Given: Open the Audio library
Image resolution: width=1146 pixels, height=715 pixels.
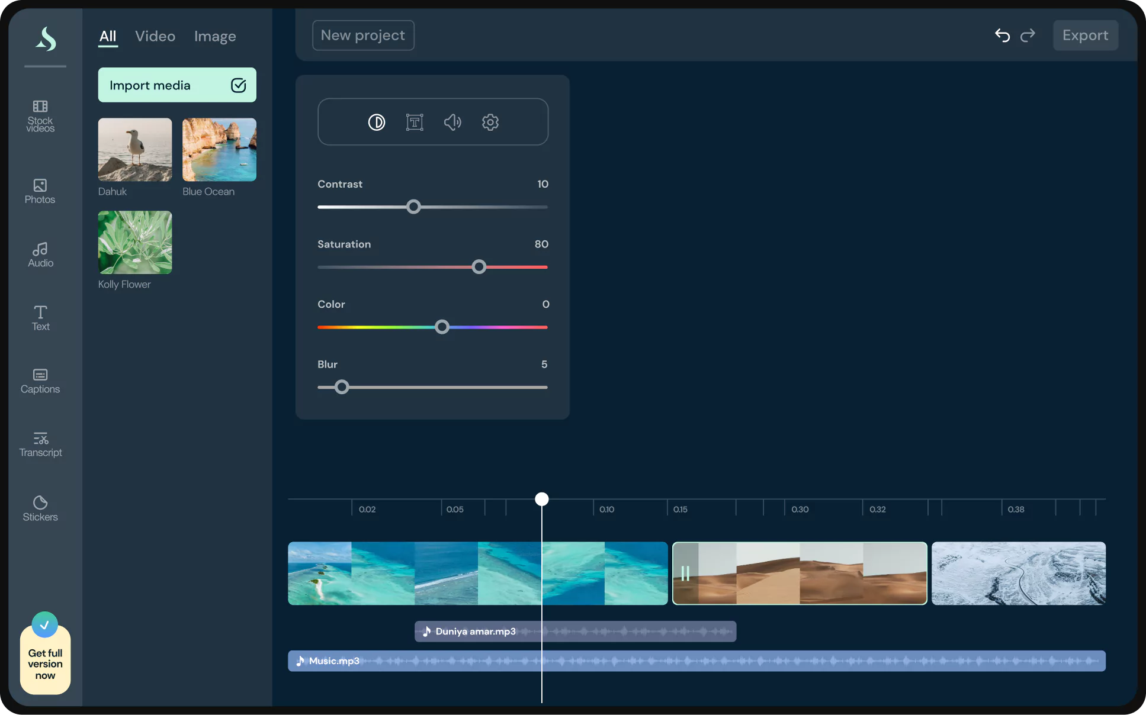Looking at the screenshot, I should coord(40,255).
